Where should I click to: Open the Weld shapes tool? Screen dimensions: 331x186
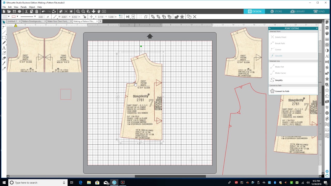click(177, 17)
